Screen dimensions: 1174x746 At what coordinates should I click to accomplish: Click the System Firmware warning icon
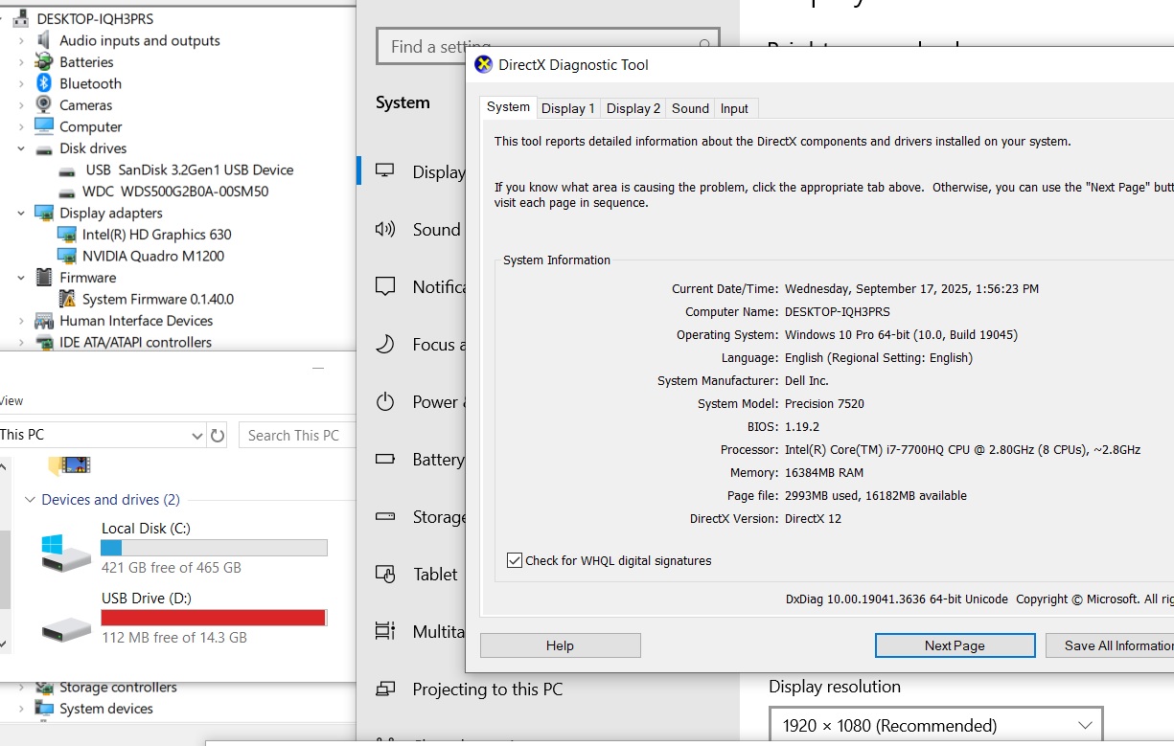(66, 299)
